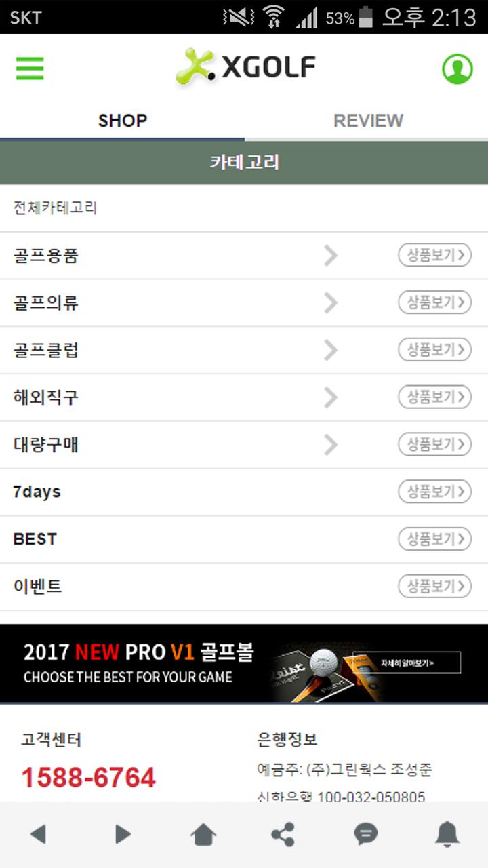488x868 pixels.
Task: Tap the share icon in bottom bar
Action: click(283, 834)
